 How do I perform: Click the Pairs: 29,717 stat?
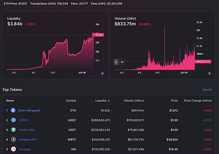[x=80, y=4]
